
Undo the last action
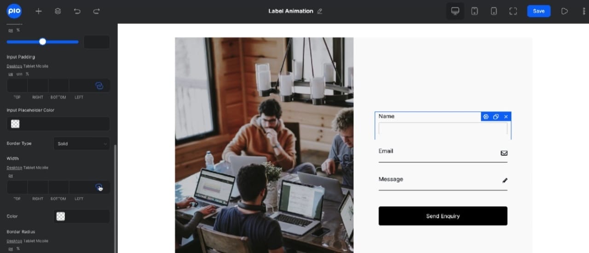pos(77,11)
